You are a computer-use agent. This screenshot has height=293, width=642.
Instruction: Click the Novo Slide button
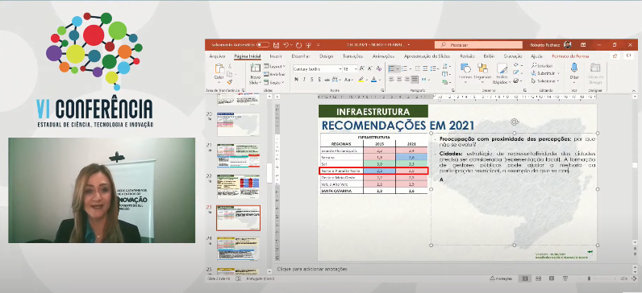(255, 72)
